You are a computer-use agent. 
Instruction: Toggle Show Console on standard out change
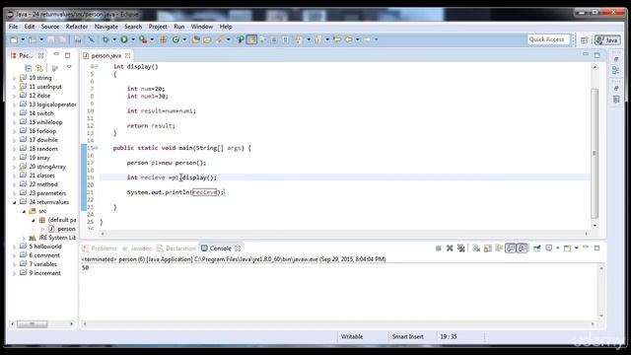click(511, 248)
